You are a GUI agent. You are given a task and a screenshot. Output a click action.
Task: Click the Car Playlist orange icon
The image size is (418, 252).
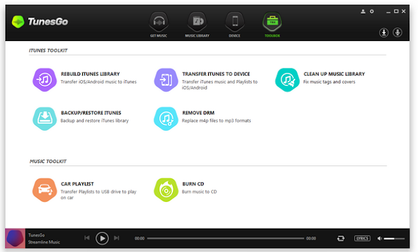44,189
